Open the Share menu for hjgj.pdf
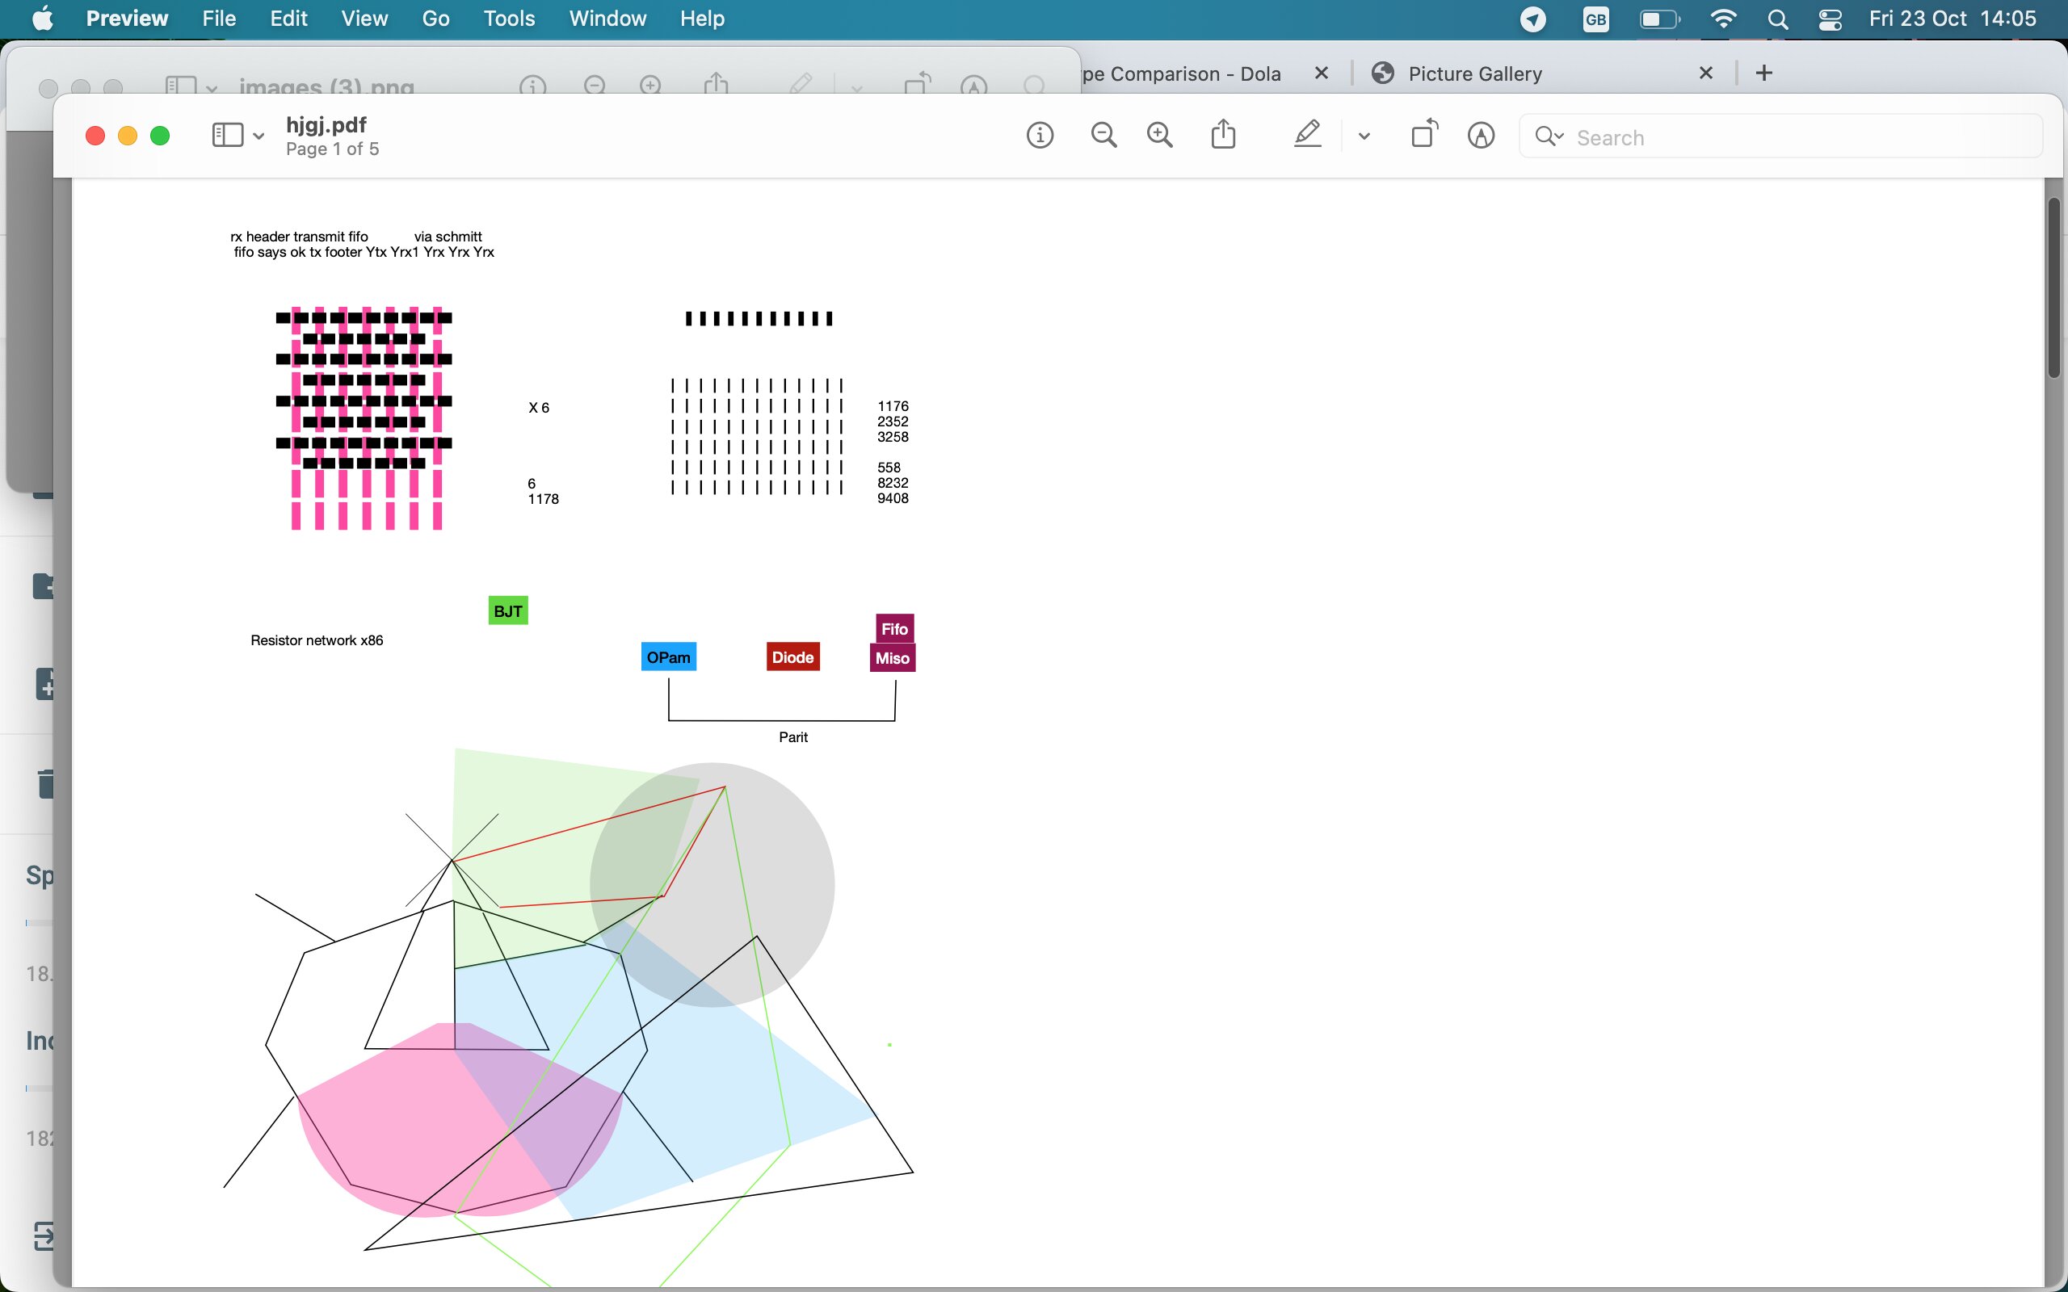The height and width of the screenshot is (1292, 2068). 1223,134
